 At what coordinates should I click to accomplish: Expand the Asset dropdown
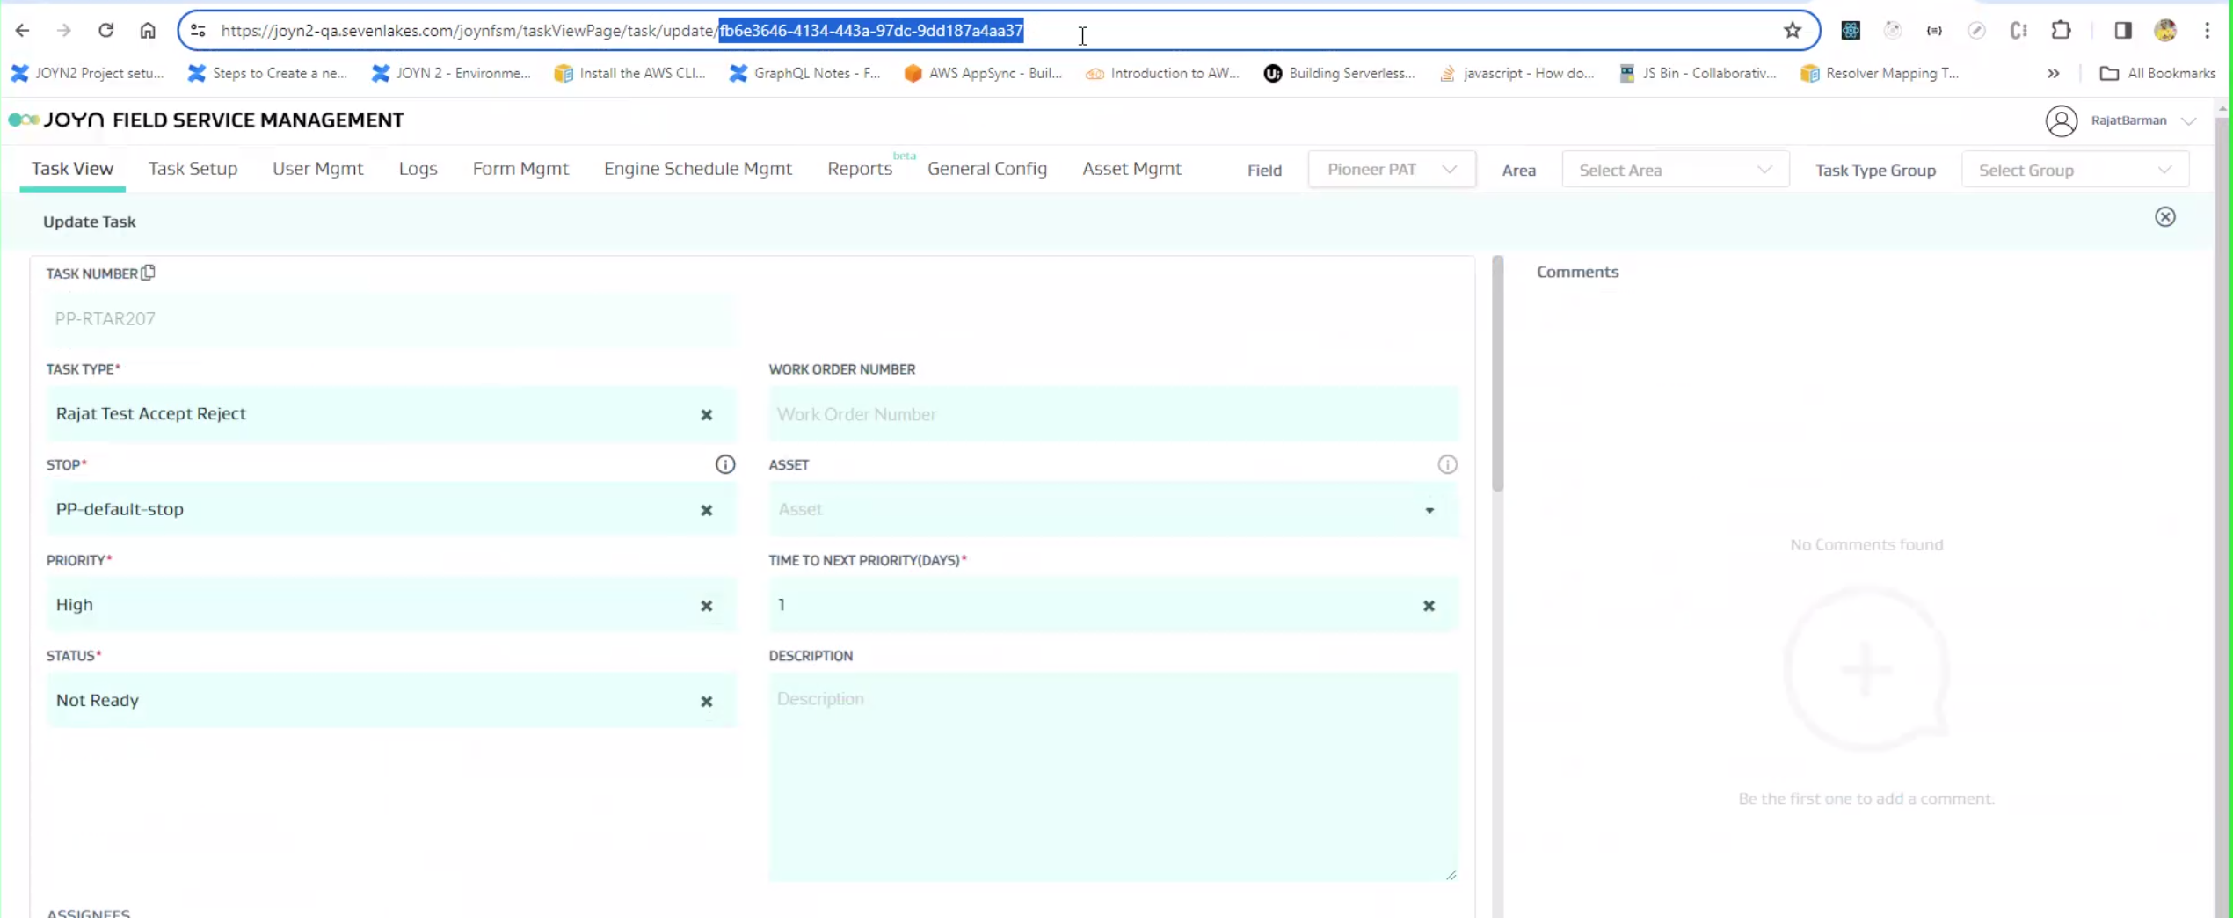[x=1429, y=510]
